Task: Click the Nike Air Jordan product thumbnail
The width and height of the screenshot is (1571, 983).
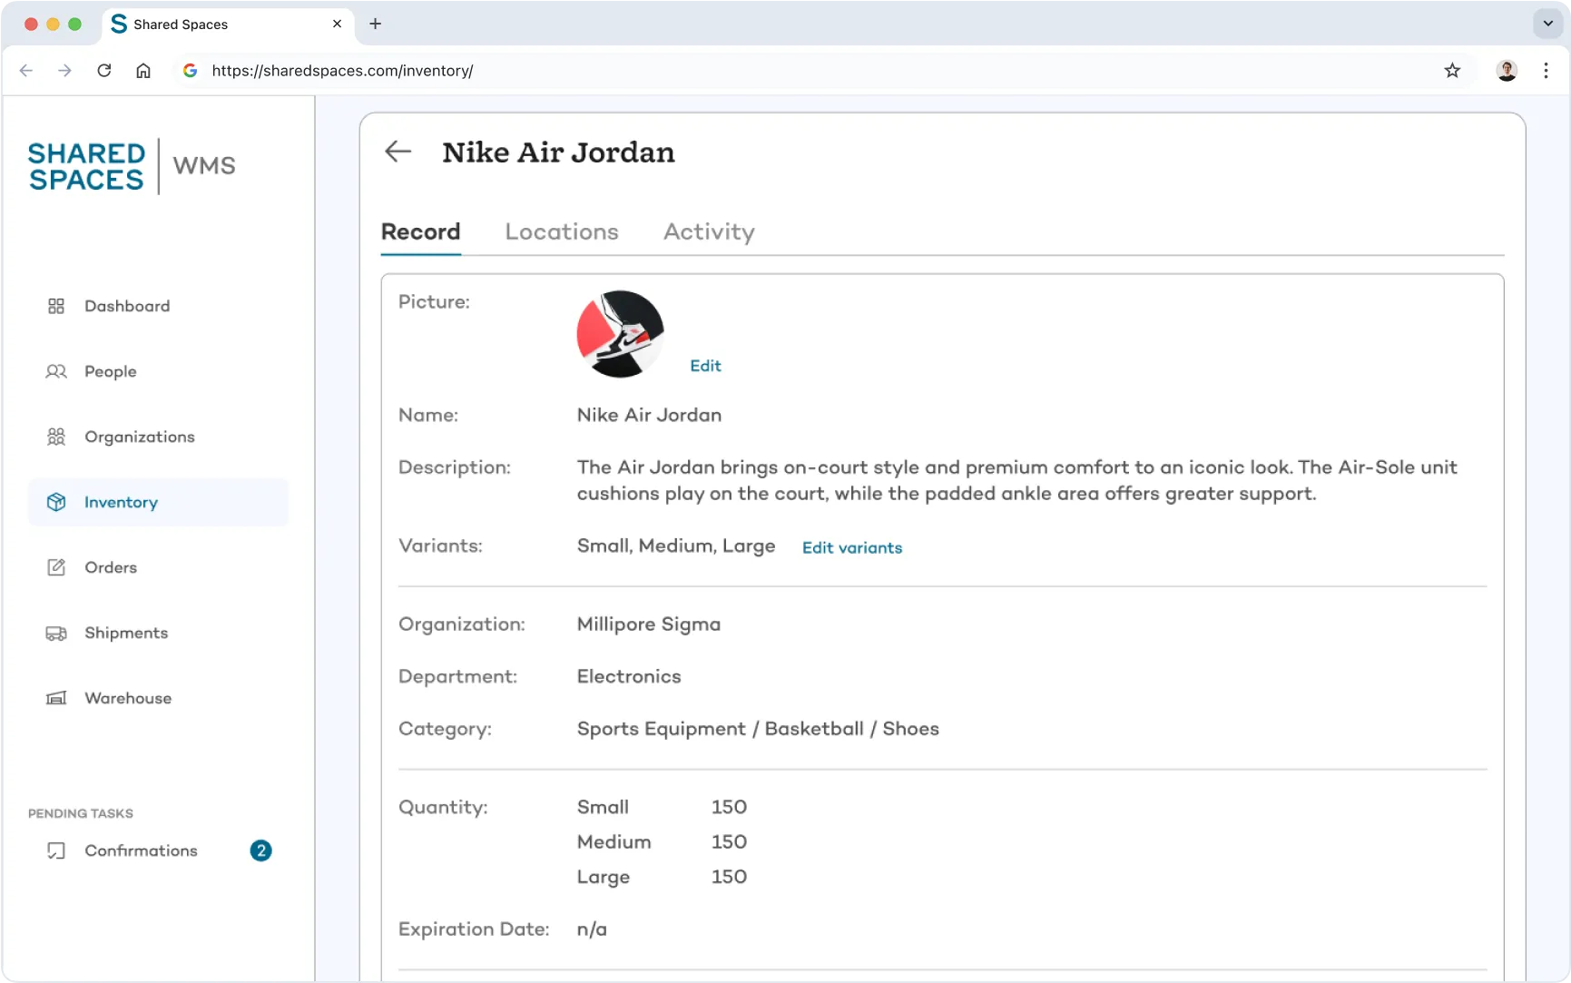Action: tap(621, 334)
